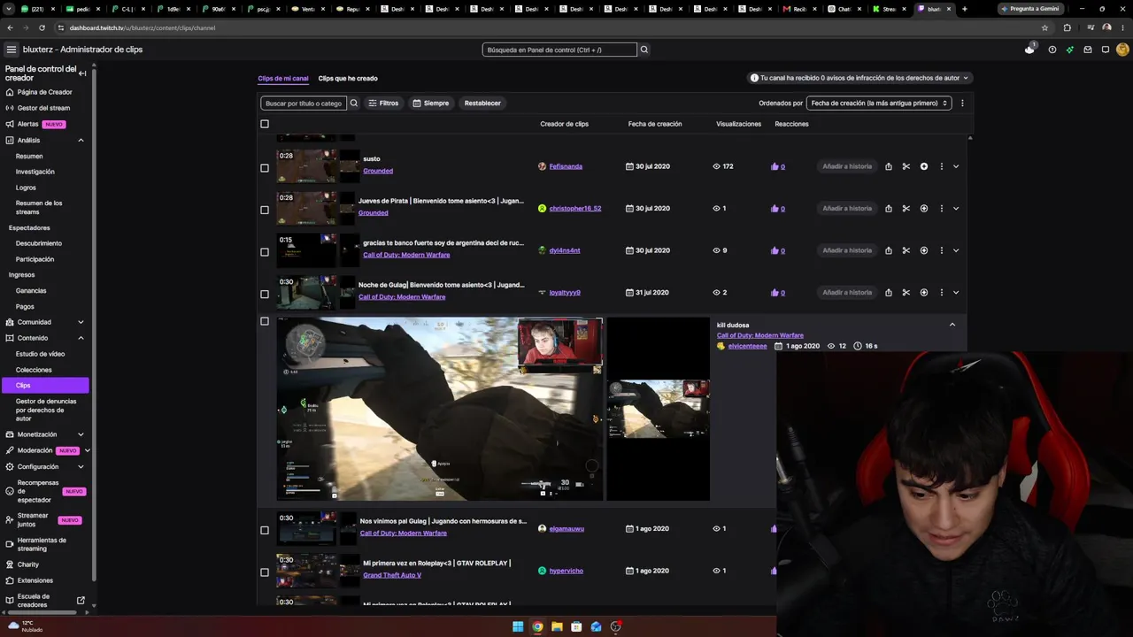
Task: Open the "Siempre" date range filter
Action: 430,103
